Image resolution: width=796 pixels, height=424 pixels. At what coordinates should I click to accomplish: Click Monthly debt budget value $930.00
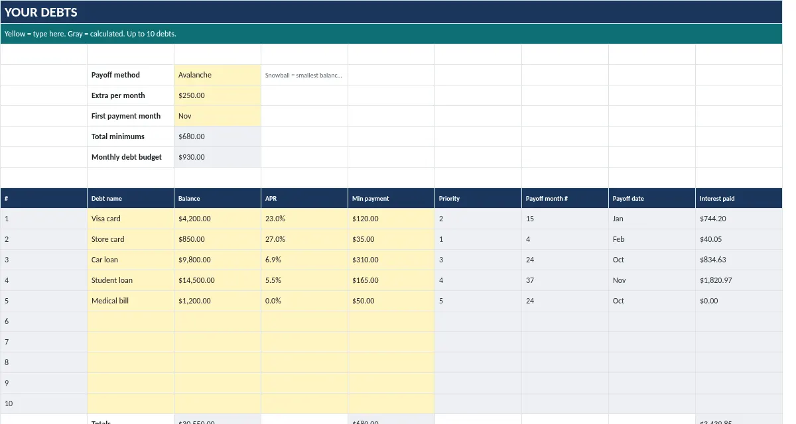pos(218,157)
